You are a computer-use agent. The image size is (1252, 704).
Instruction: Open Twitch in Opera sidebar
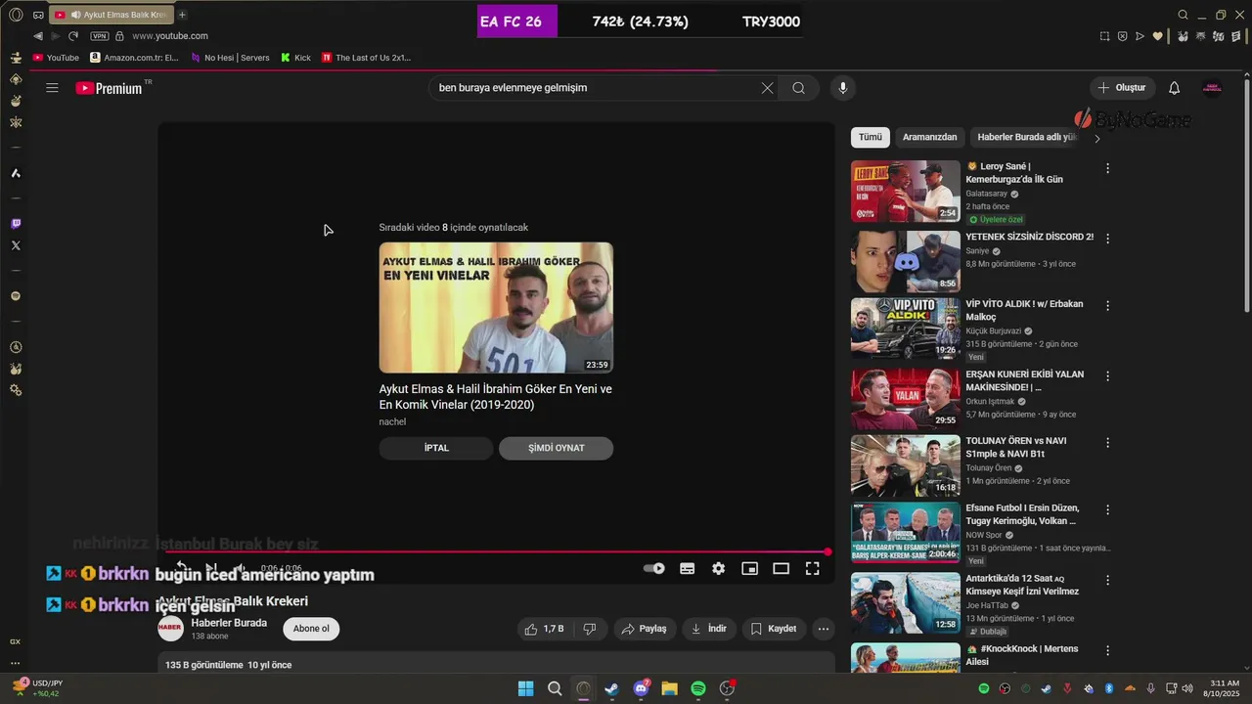pos(16,224)
